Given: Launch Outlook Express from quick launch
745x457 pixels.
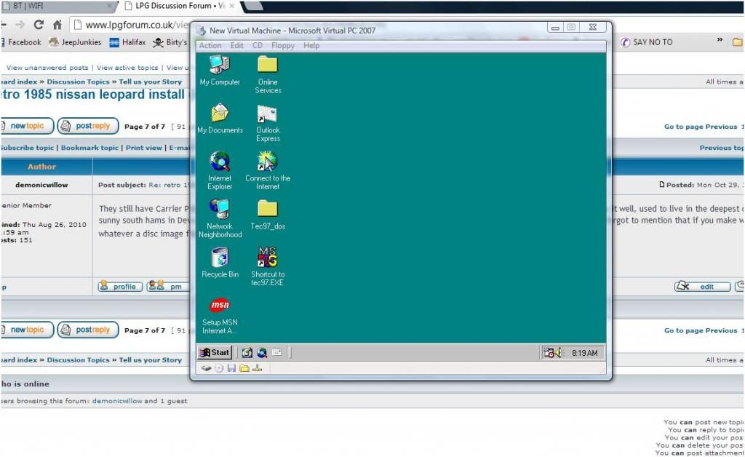Looking at the screenshot, I should tap(277, 352).
